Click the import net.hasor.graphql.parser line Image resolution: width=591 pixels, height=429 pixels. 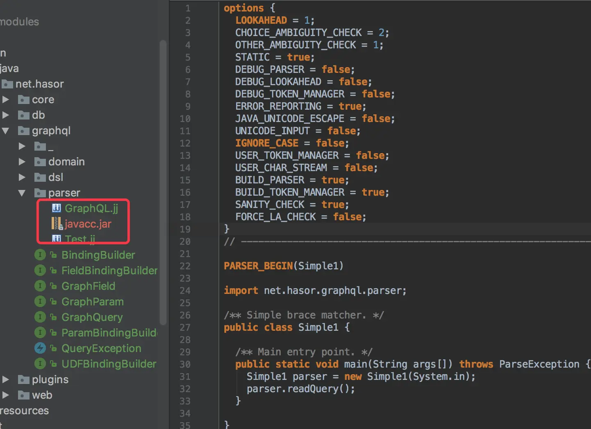[315, 290]
